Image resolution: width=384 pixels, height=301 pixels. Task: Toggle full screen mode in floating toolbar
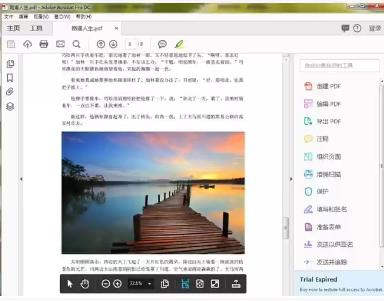215,284
